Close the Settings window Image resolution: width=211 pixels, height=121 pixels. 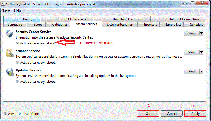pos(203,3)
